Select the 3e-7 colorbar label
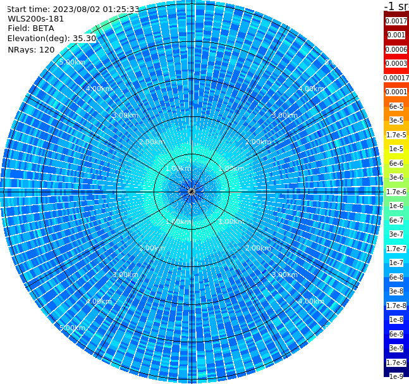This screenshot has width=409, height=384. tap(396, 234)
